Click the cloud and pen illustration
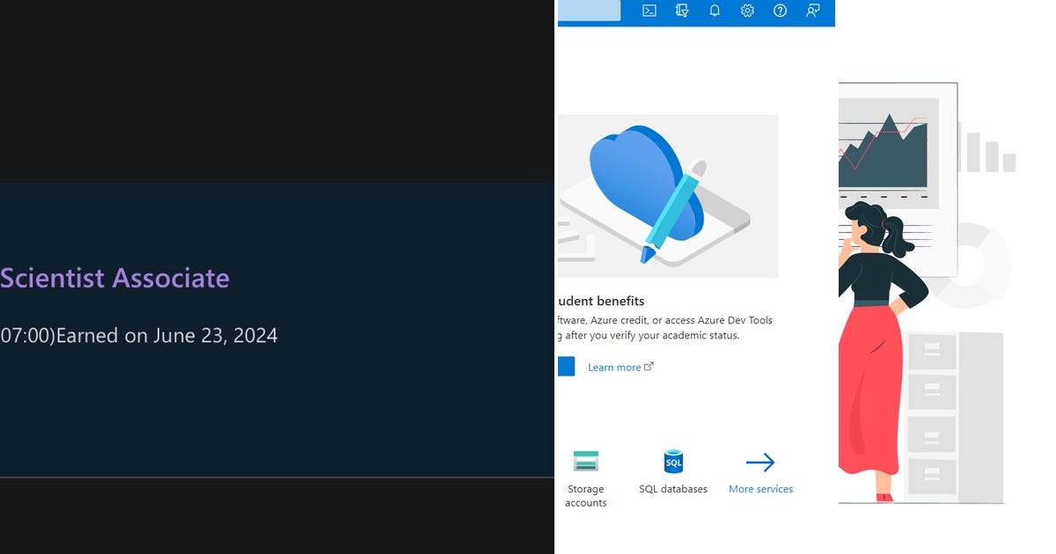The height and width of the screenshot is (554, 1056). click(667, 195)
